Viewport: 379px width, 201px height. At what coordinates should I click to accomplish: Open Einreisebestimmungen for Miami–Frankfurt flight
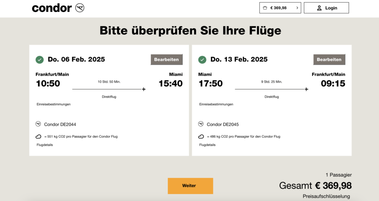(216, 104)
